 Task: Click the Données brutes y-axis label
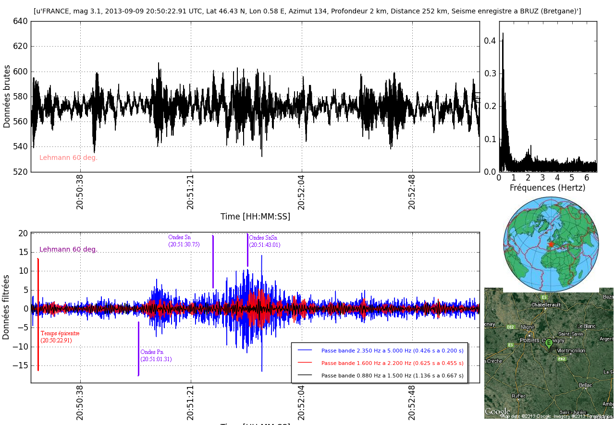click(7, 97)
